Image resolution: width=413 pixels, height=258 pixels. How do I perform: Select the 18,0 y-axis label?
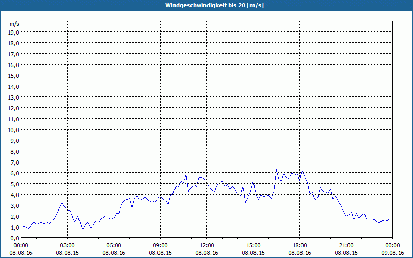pos(14,43)
